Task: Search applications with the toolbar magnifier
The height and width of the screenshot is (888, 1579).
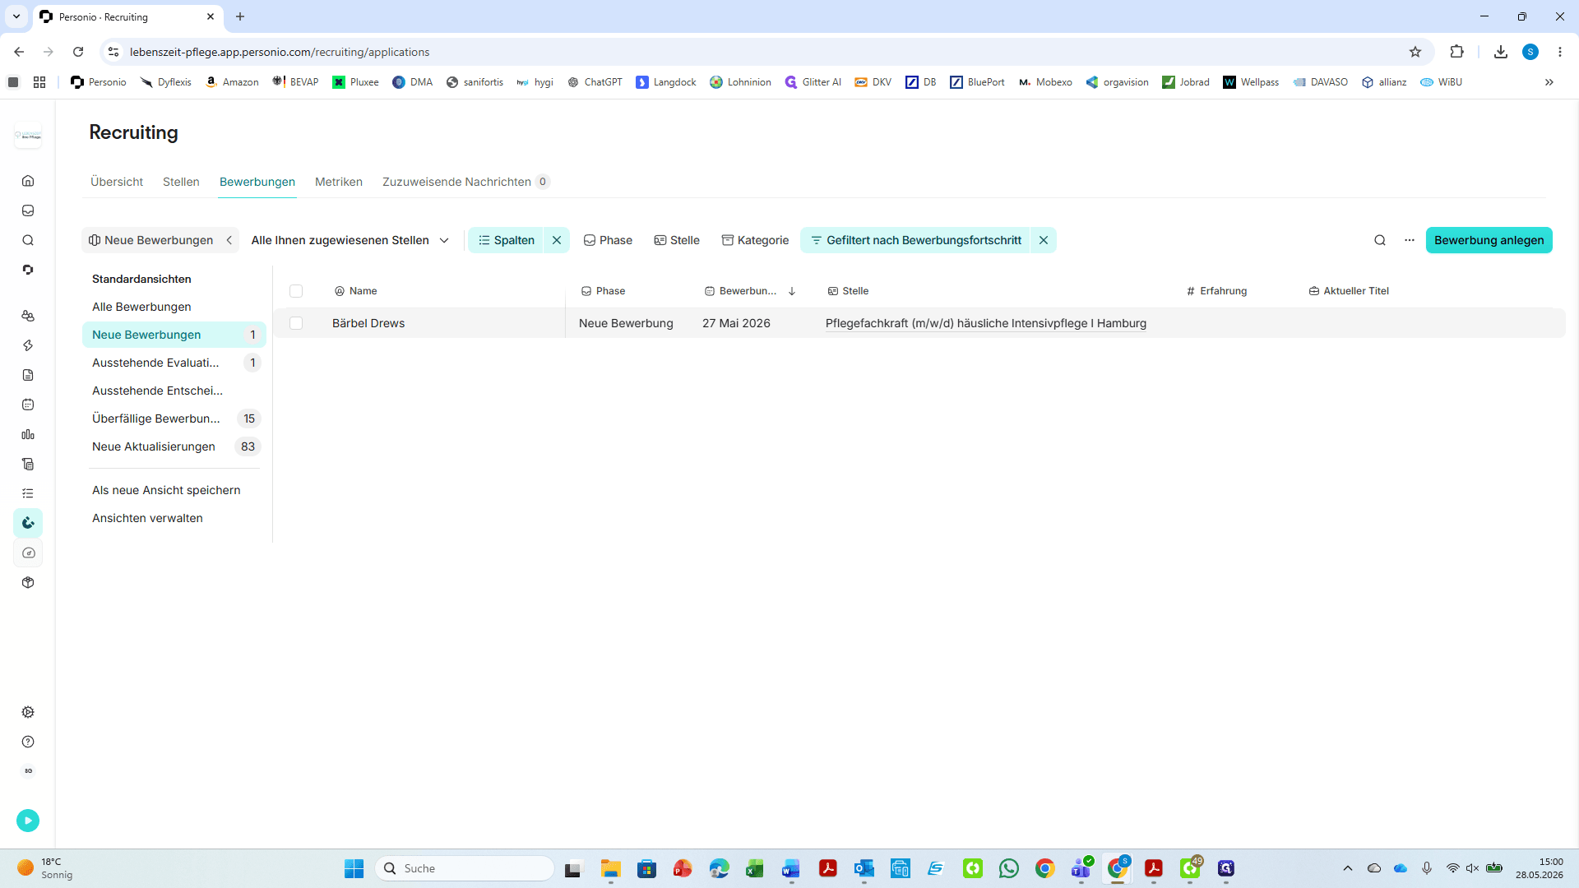Action: tap(1380, 240)
